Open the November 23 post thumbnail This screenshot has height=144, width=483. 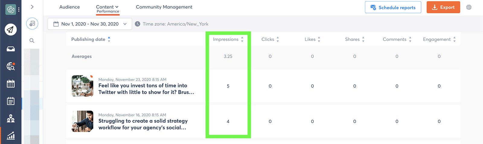(82, 86)
